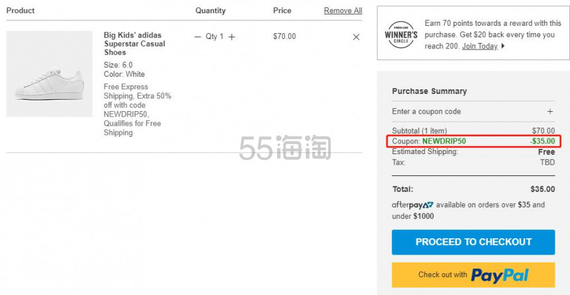Click the $70.00 item price
The height and width of the screenshot is (295, 570).
(284, 36)
